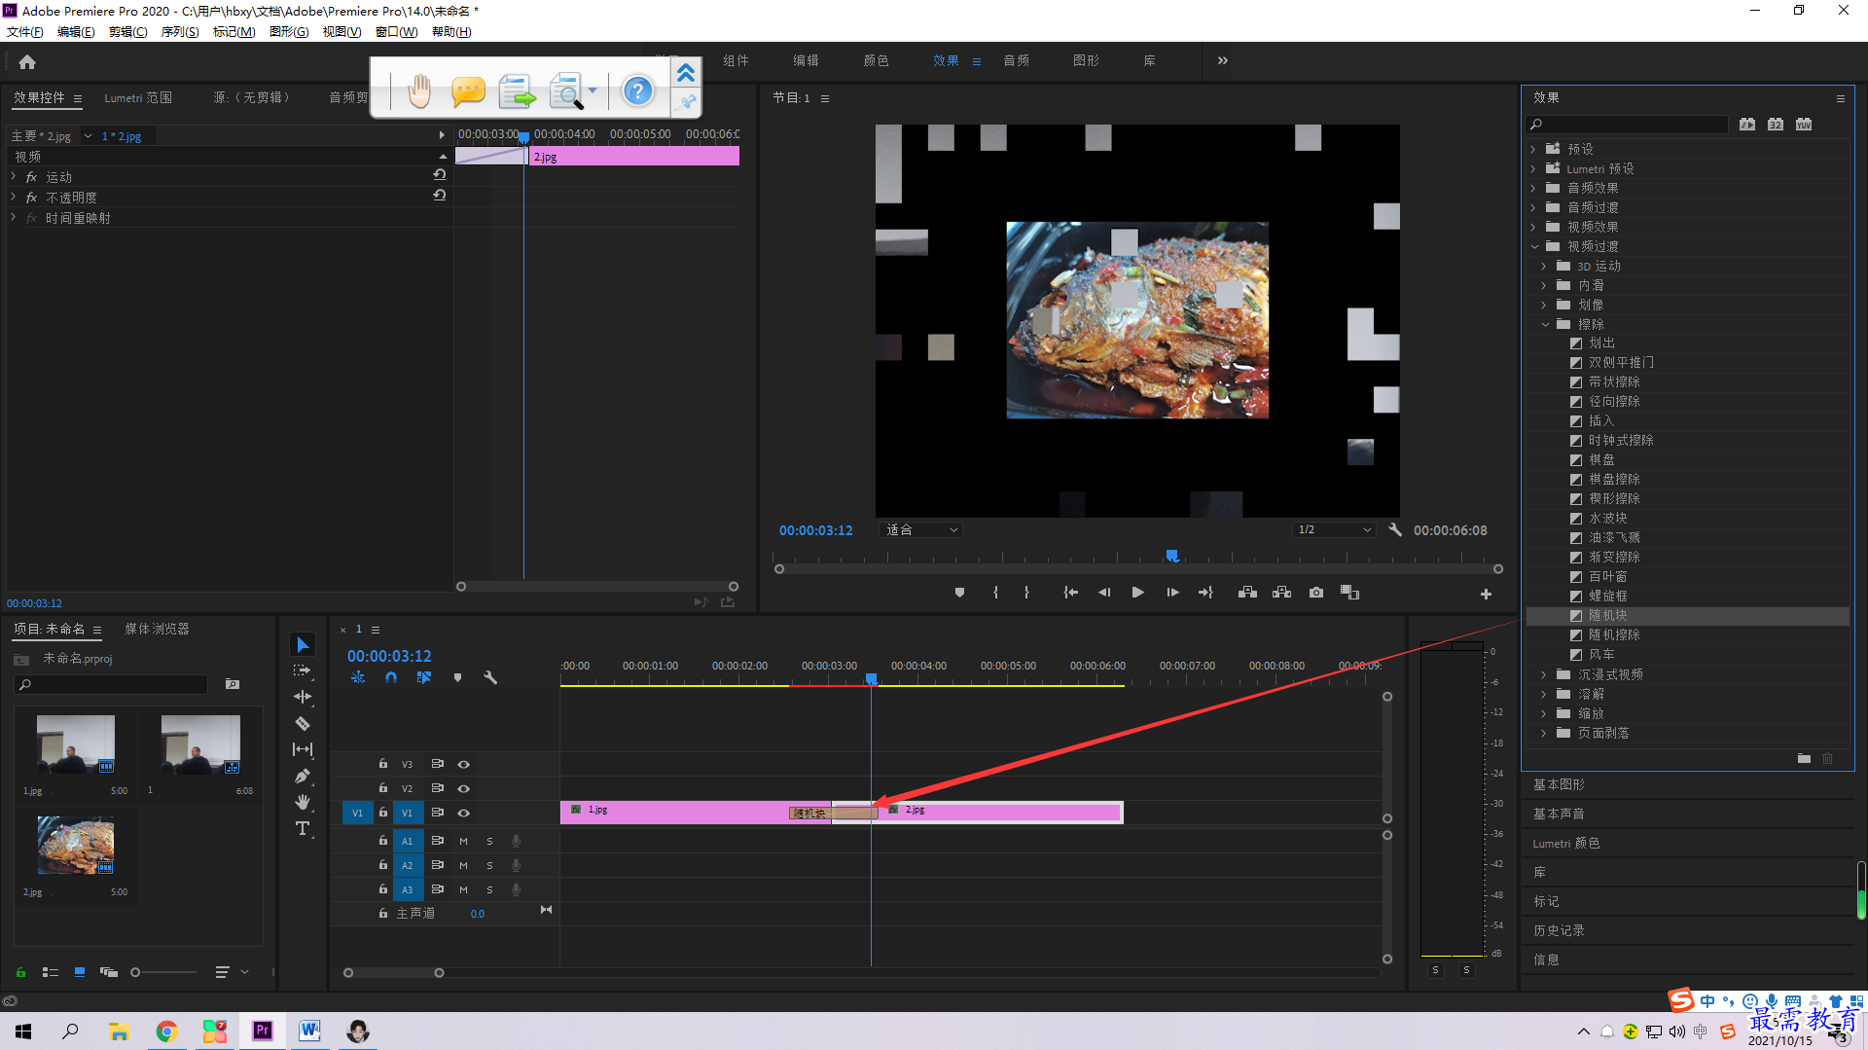Open the button editor plus icon
1868x1050 pixels.
click(x=1486, y=594)
